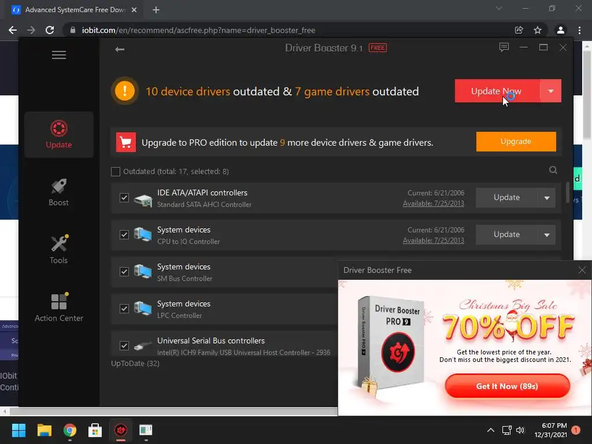Click the red shopping cart icon
The image size is (592, 444).
click(x=125, y=142)
